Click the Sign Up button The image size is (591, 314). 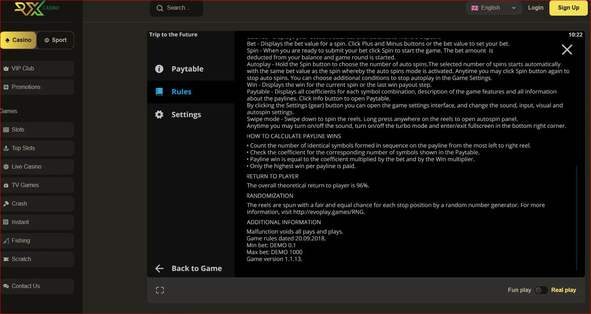568,8
